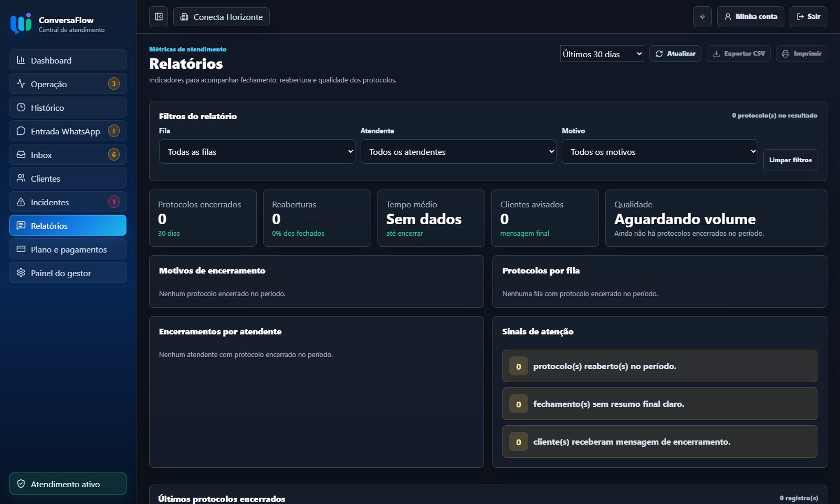Click the Conecta Horizonte company button
Image resolution: width=840 pixels, height=504 pixels.
point(222,17)
